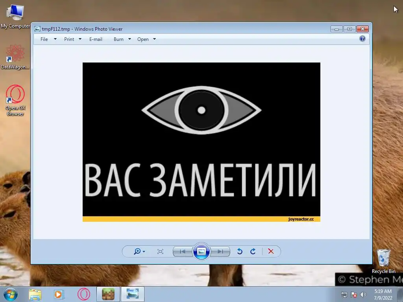Open the File menu
This screenshot has height=302, width=403.
click(x=44, y=39)
